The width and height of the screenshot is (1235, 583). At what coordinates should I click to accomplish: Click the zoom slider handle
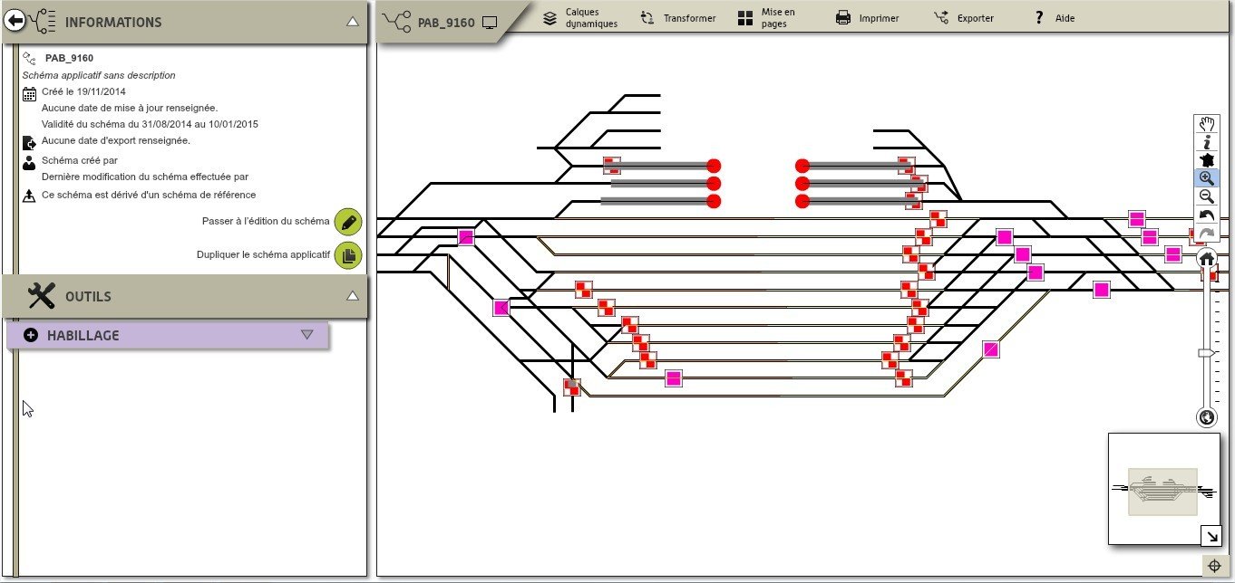1206,353
